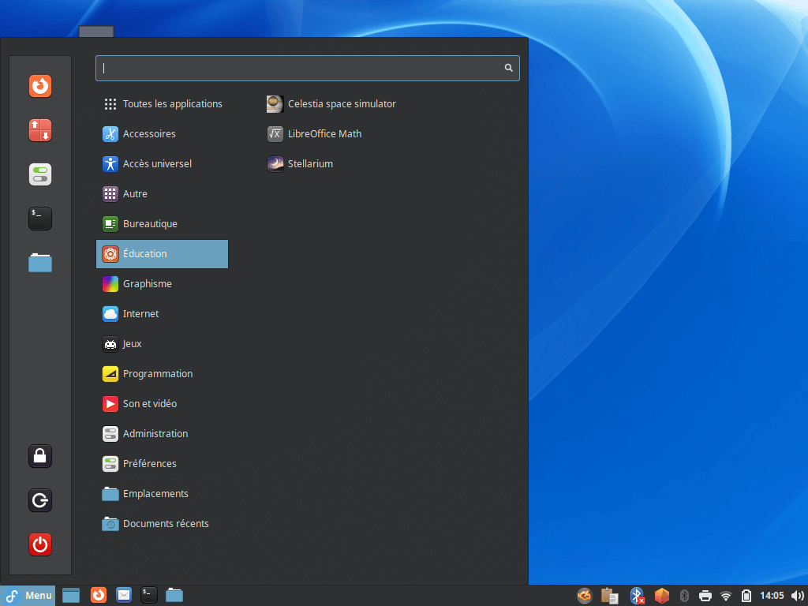808x606 pixels.
Task: Open Terminal from the bottom panel
Action: point(149,595)
